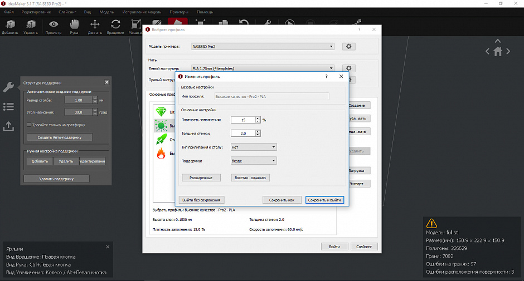Open the wrench settings icon in left sidebar

click(x=8, y=87)
